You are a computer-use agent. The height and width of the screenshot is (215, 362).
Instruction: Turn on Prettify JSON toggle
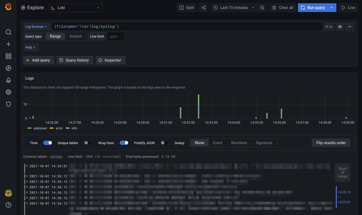[164, 143]
